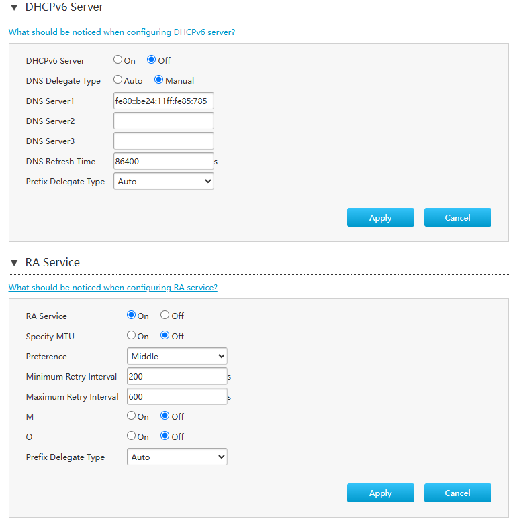
Task: Open DHCPv6 server configuration help link
Action: click(122, 32)
